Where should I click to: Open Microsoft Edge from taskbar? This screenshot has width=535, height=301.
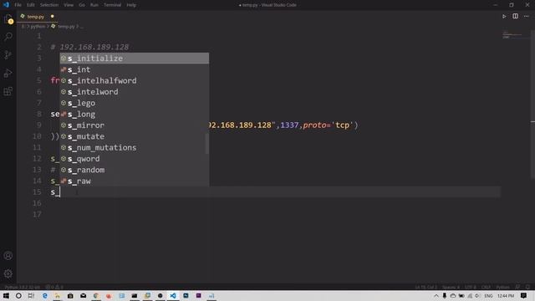(x=44, y=295)
